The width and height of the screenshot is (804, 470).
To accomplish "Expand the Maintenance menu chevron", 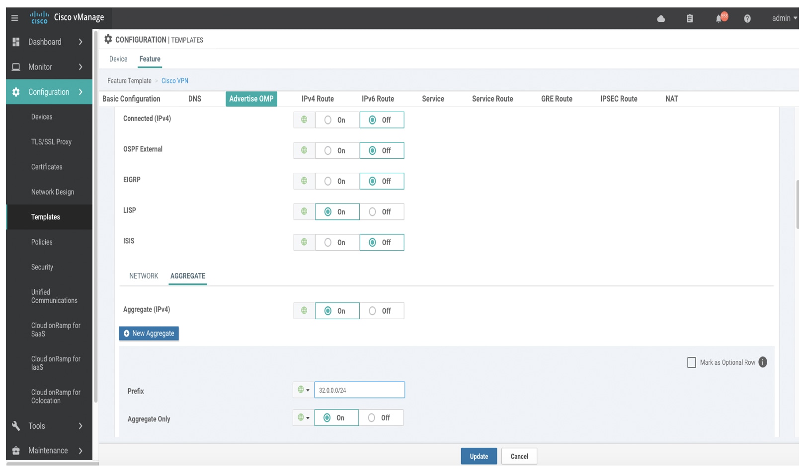I will click(80, 451).
